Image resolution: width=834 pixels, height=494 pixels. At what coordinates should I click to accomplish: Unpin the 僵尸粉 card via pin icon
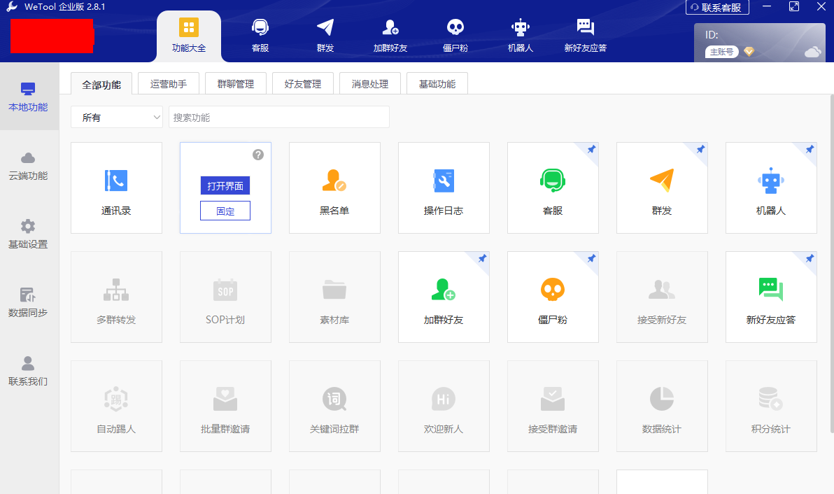(591, 258)
